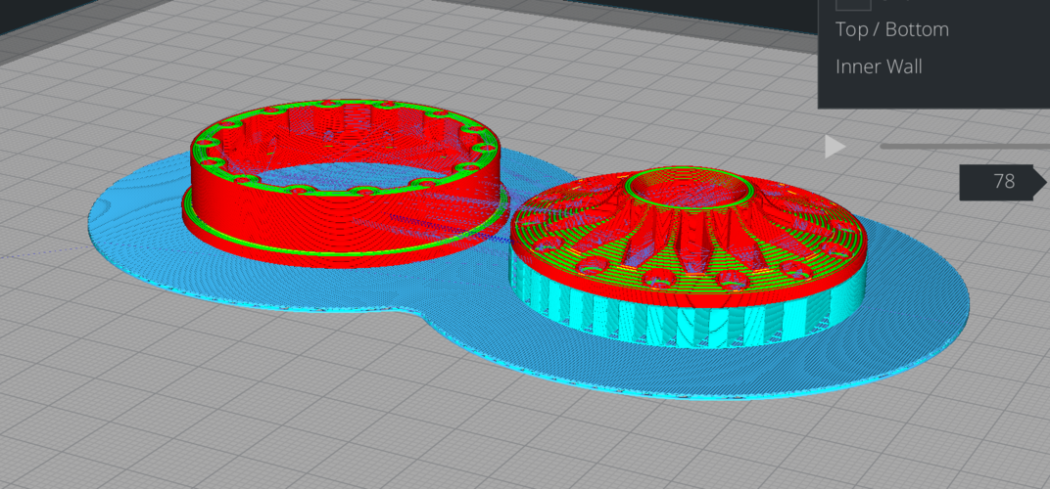Click the simulation path slider track
This screenshot has width=1050, height=489.
click(965, 146)
